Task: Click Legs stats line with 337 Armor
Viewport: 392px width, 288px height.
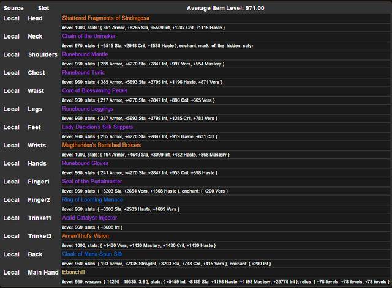Action: (x=140, y=119)
